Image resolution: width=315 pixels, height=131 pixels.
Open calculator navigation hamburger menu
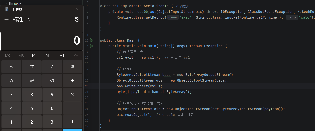tap(6, 19)
